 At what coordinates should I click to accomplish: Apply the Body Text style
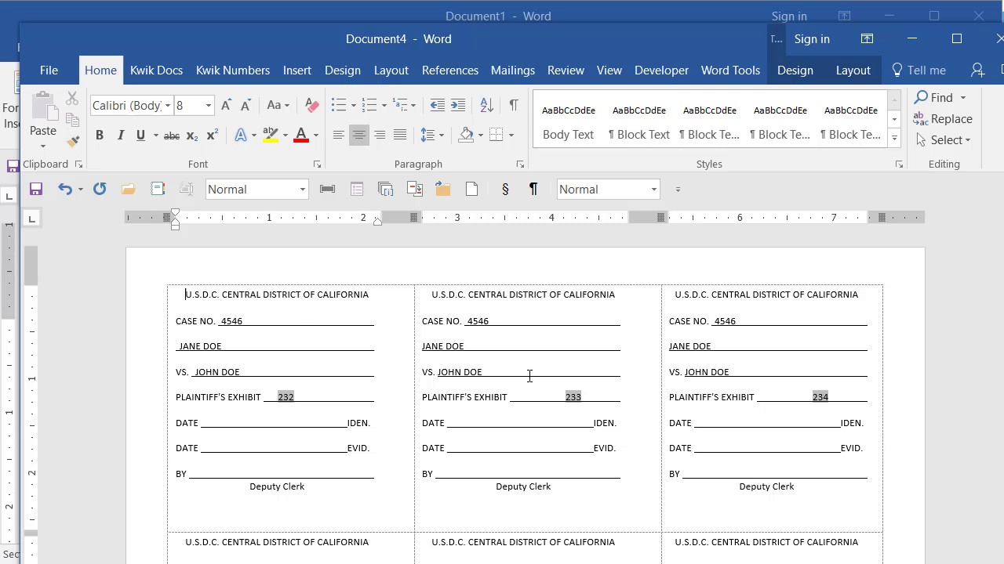[x=568, y=122]
